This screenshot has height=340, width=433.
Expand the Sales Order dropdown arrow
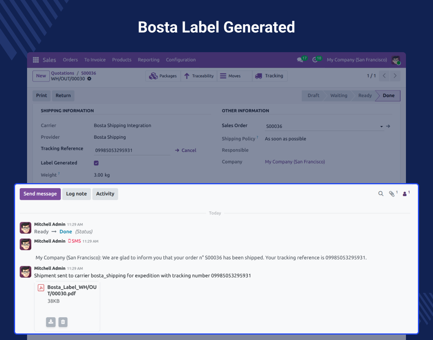coord(381,126)
